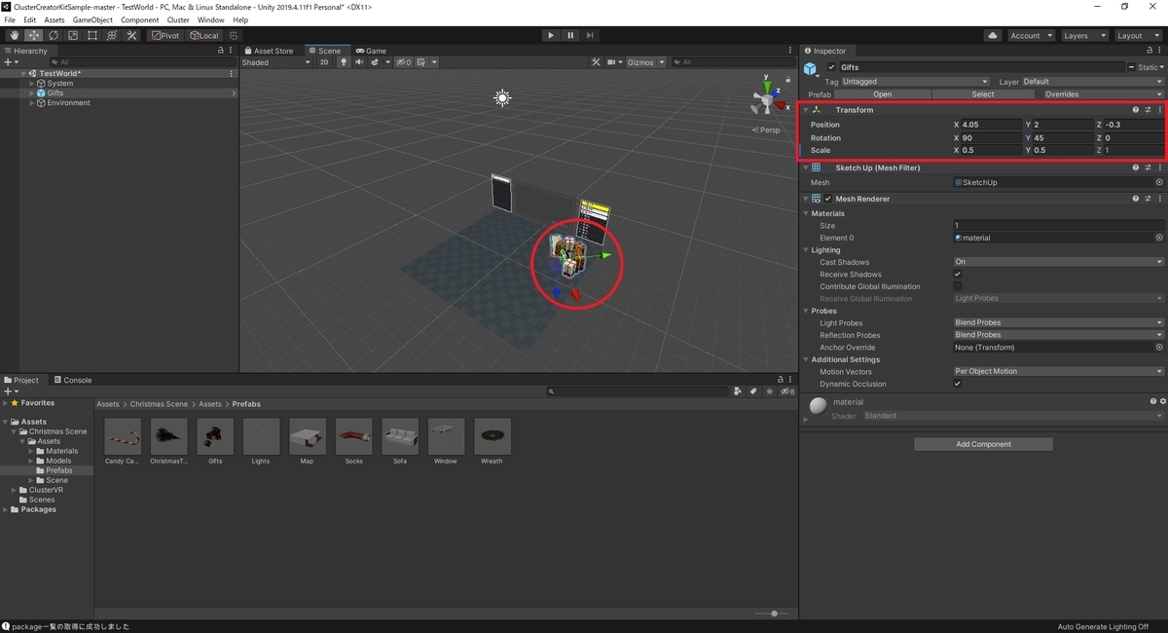The width and height of the screenshot is (1168, 633).
Task: Select the Rect tool in toolbar
Action: 91,35
